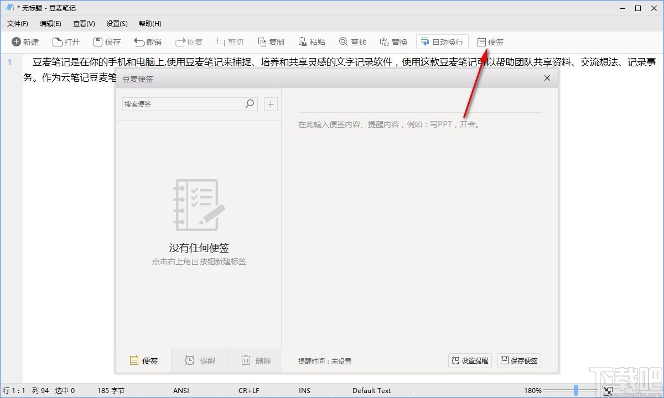
Task: Click the 搜索便签 search input field
Action: pos(183,104)
